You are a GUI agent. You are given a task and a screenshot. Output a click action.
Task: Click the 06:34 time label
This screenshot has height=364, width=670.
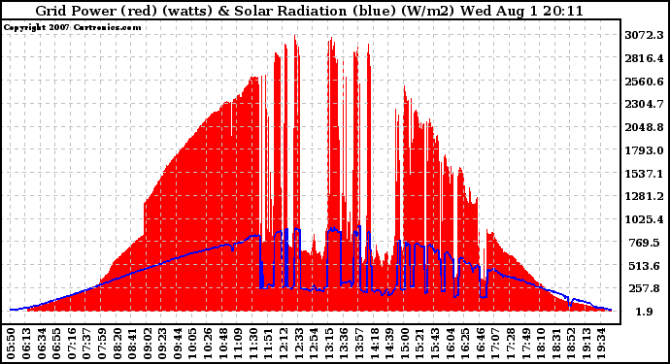tap(42, 344)
